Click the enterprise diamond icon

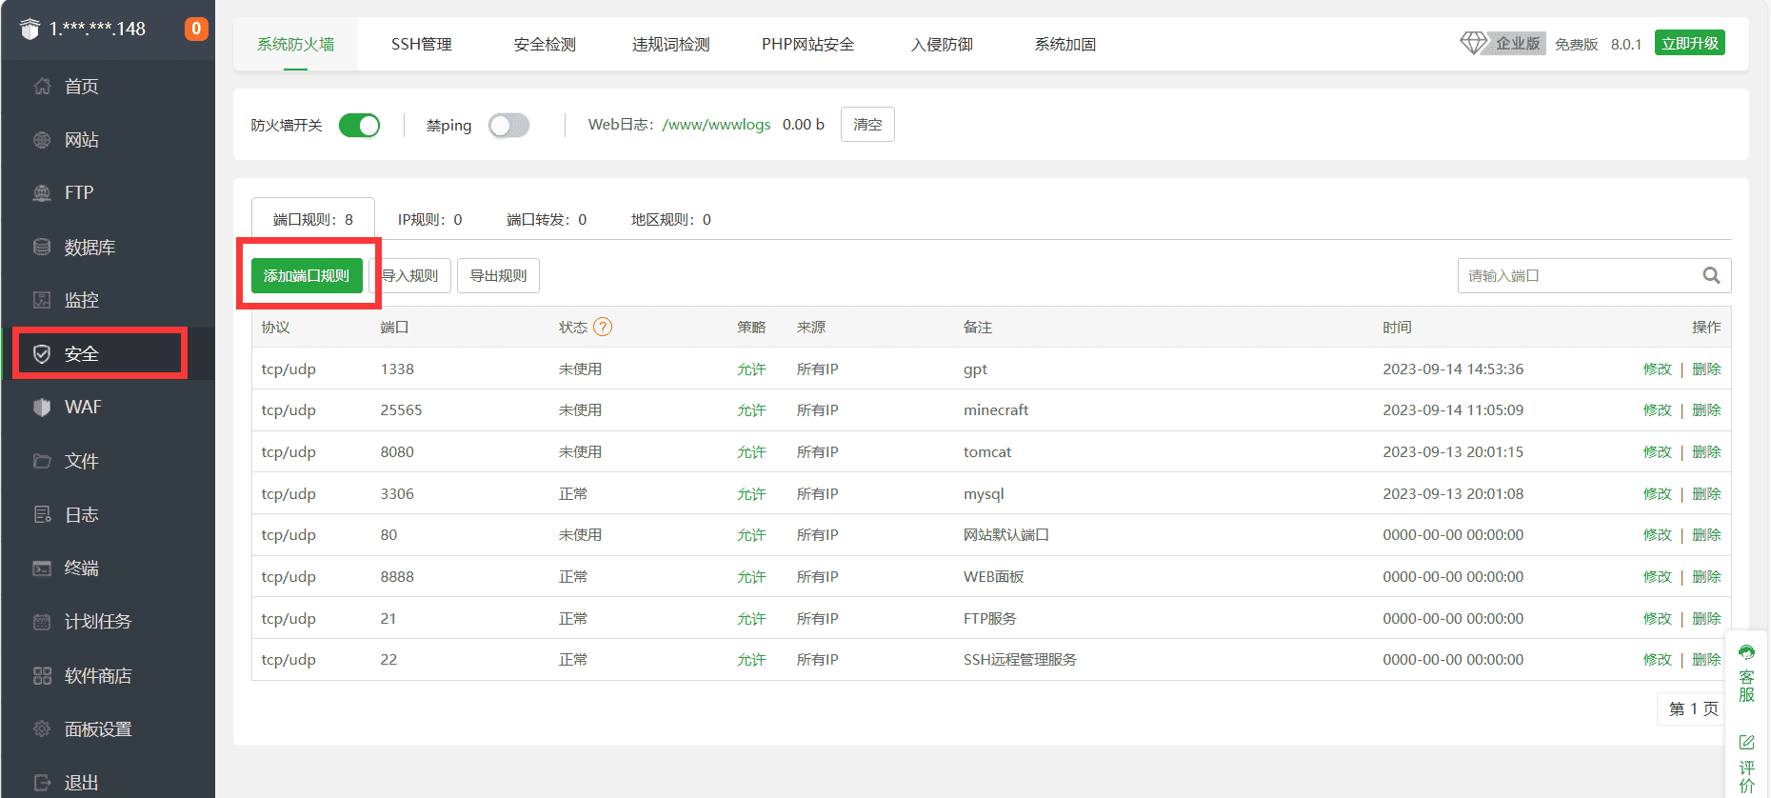coord(1473,43)
